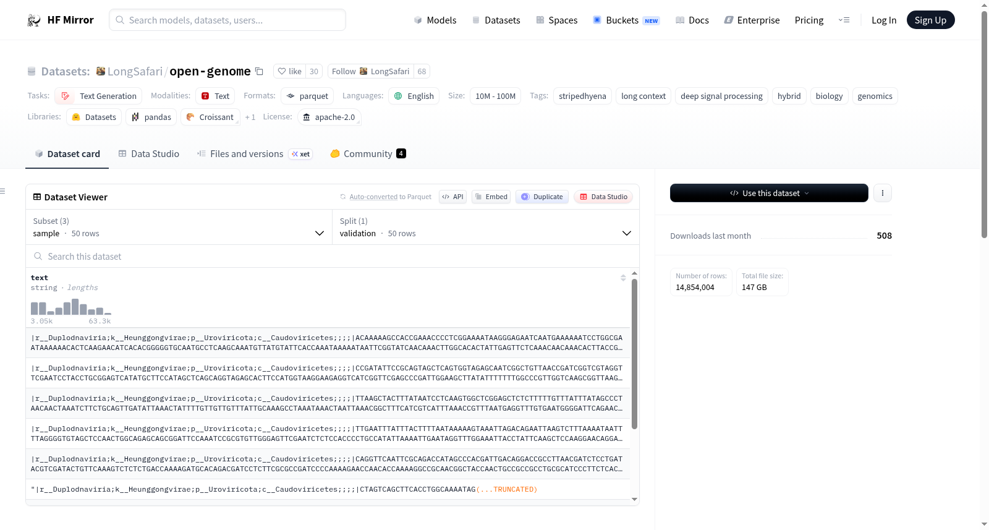Open Data Studio from viewer toolbar
Viewport: 989px width, 530px height.
point(603,197)
